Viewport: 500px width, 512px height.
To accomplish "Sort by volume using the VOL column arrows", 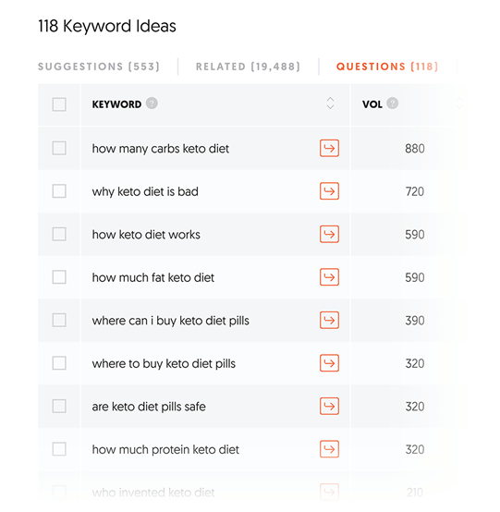I will pos(458,104).
